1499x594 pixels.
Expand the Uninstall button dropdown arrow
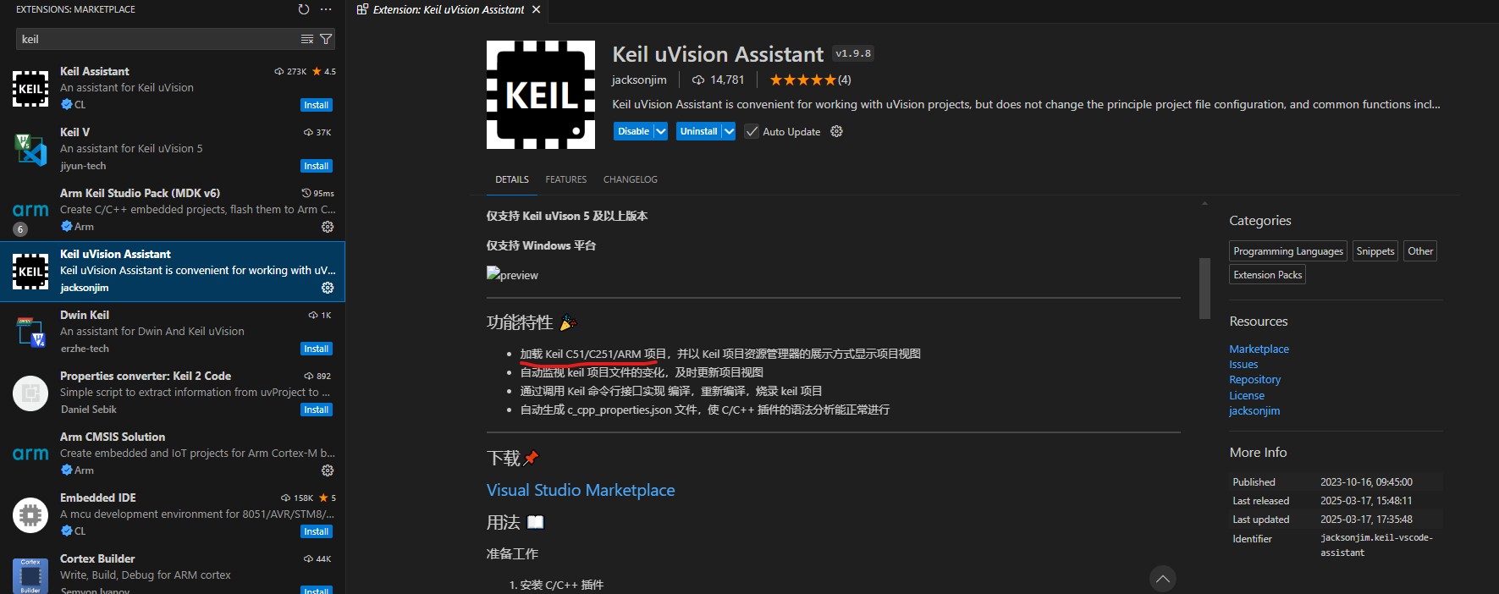click(x=729, y=131)
